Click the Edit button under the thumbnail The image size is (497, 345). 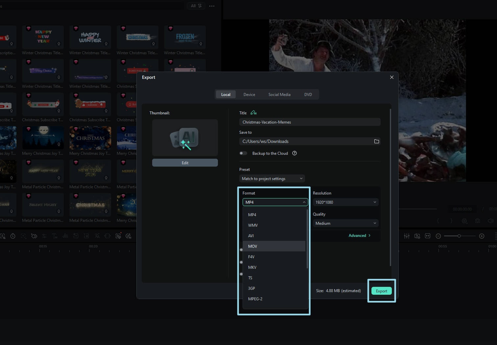[x=185, y=163]
